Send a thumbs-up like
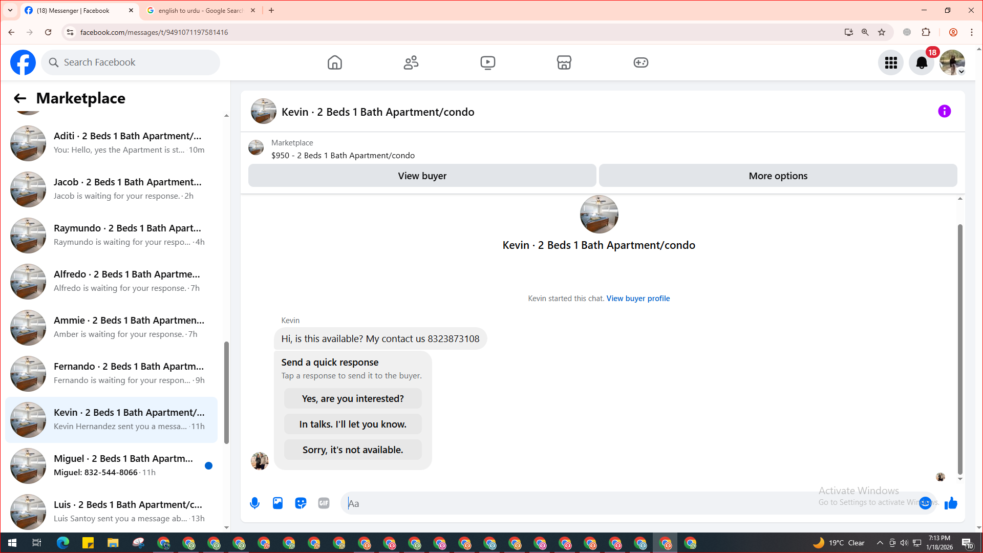The width and height of the screenshot is (983, 553). tap(951, 503)
